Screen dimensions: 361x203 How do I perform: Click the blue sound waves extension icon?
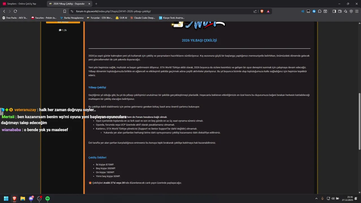(303, 11)
